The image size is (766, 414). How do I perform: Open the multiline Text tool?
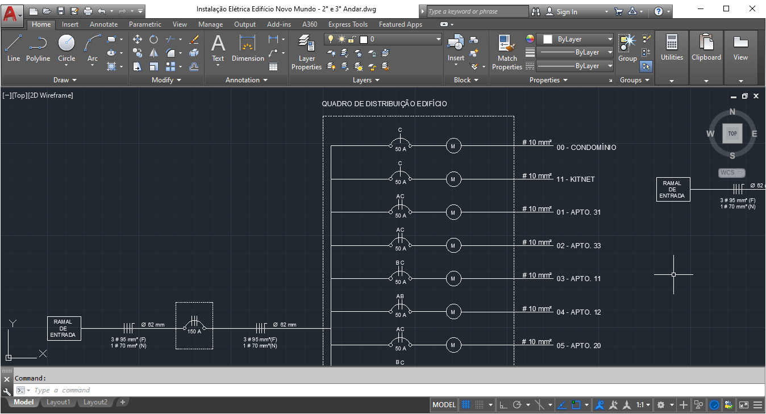click(x=218, y=48)
